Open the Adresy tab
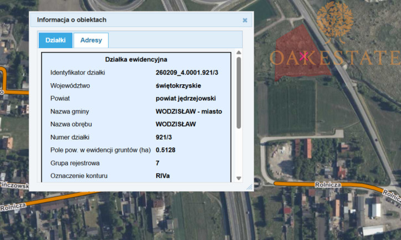The width and height of the screenshot is (401, 240). click(91, 40)
